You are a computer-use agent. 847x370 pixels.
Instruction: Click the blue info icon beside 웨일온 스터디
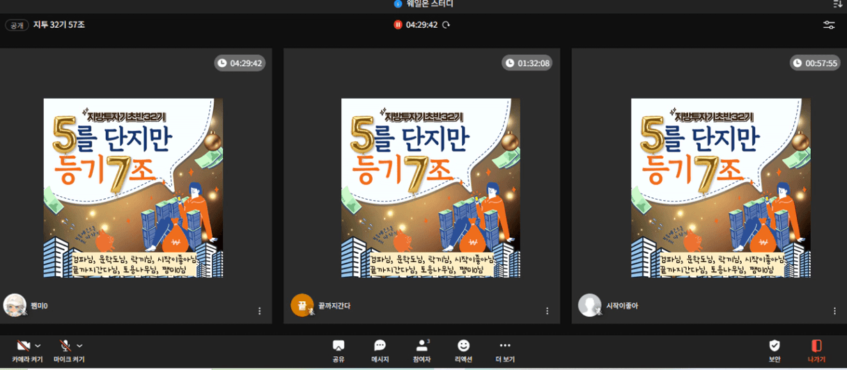tap(398, 3)
